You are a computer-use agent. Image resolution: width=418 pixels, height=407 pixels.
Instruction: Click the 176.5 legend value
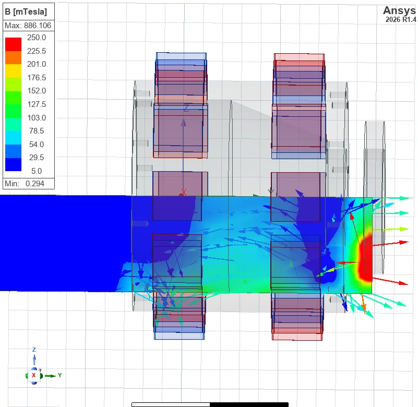[37, 78]
